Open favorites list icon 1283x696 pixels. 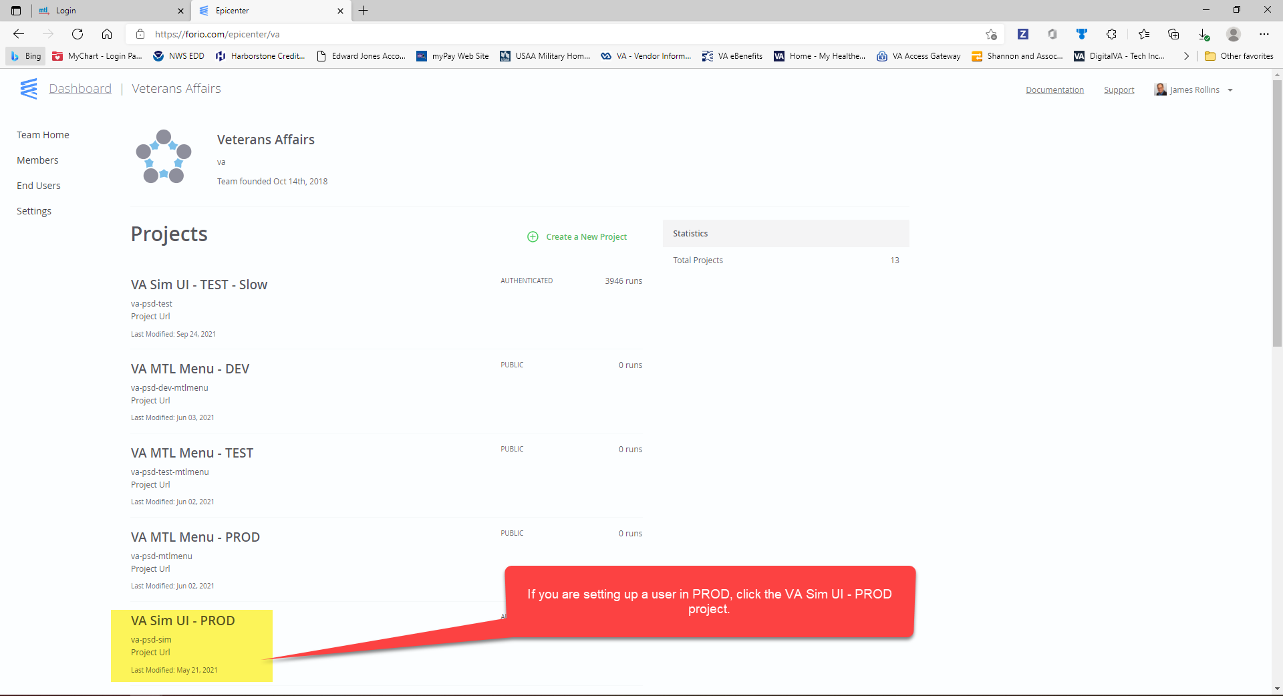click(1144, 34)
